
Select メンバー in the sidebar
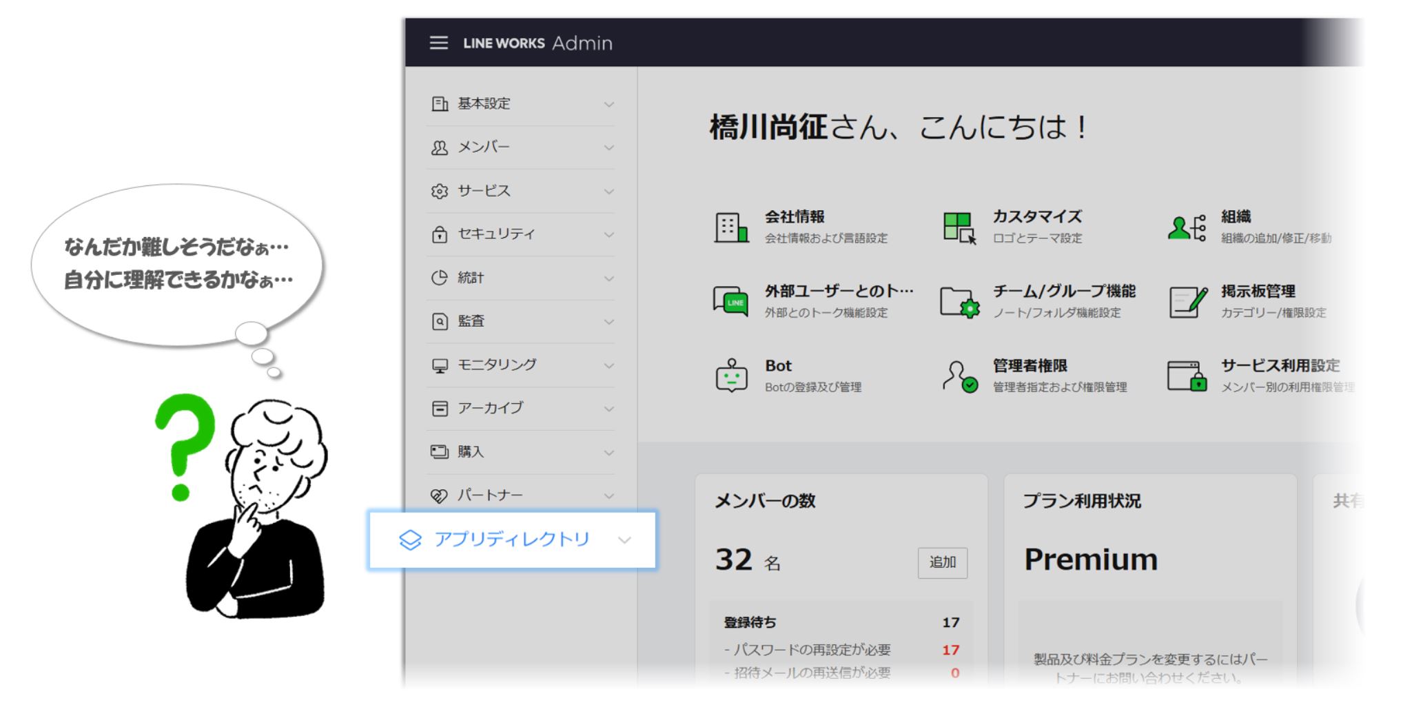pyautogui.click(x=484, y=147)
